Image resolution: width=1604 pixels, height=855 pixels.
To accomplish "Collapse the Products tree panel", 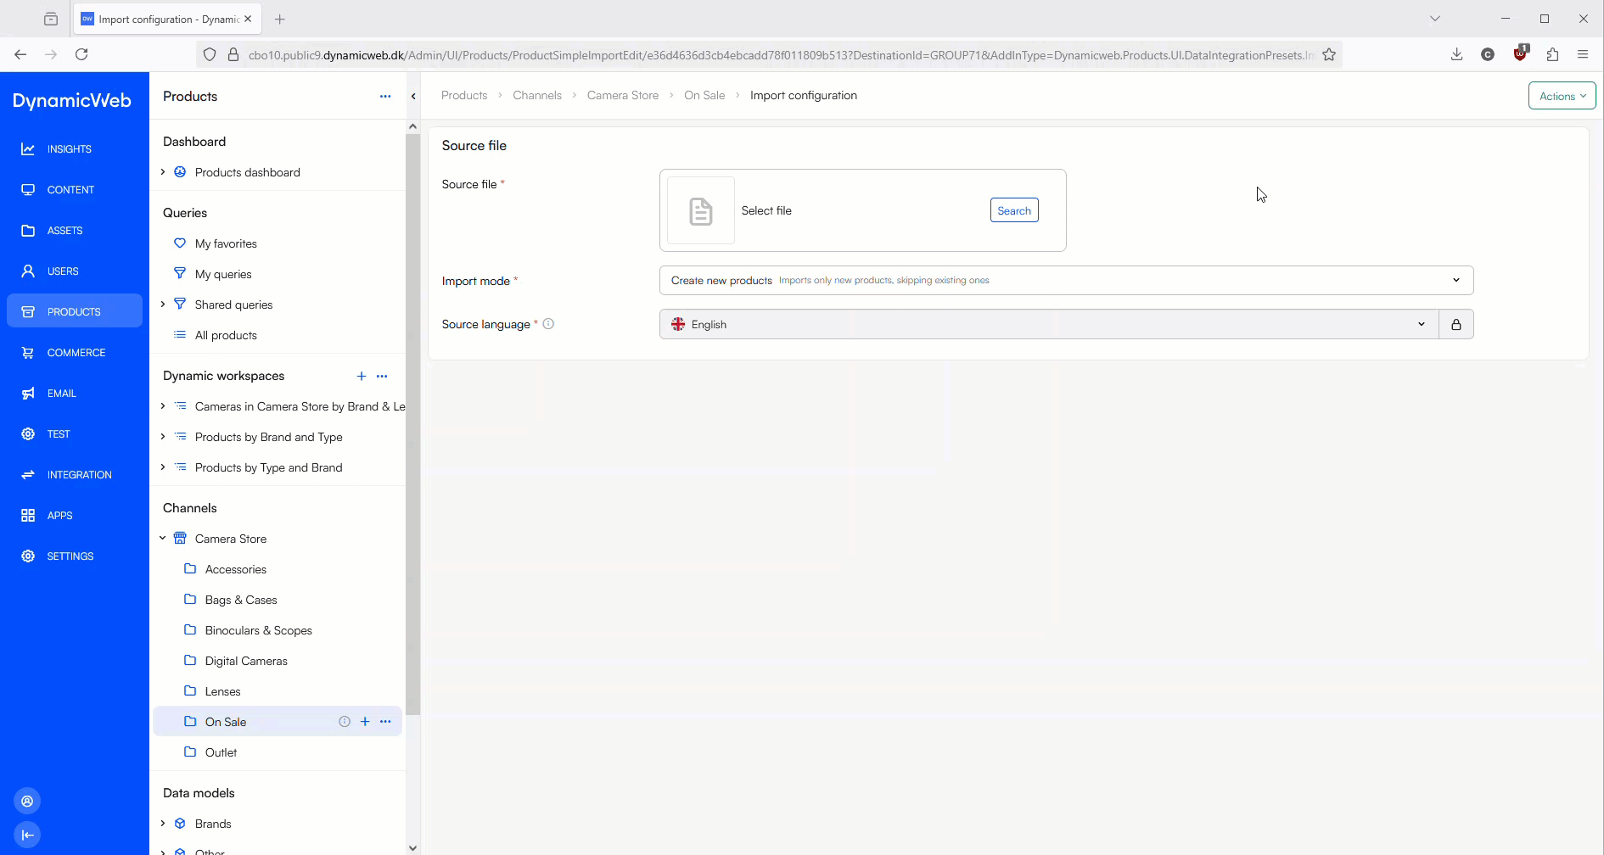I will (413, 97).
